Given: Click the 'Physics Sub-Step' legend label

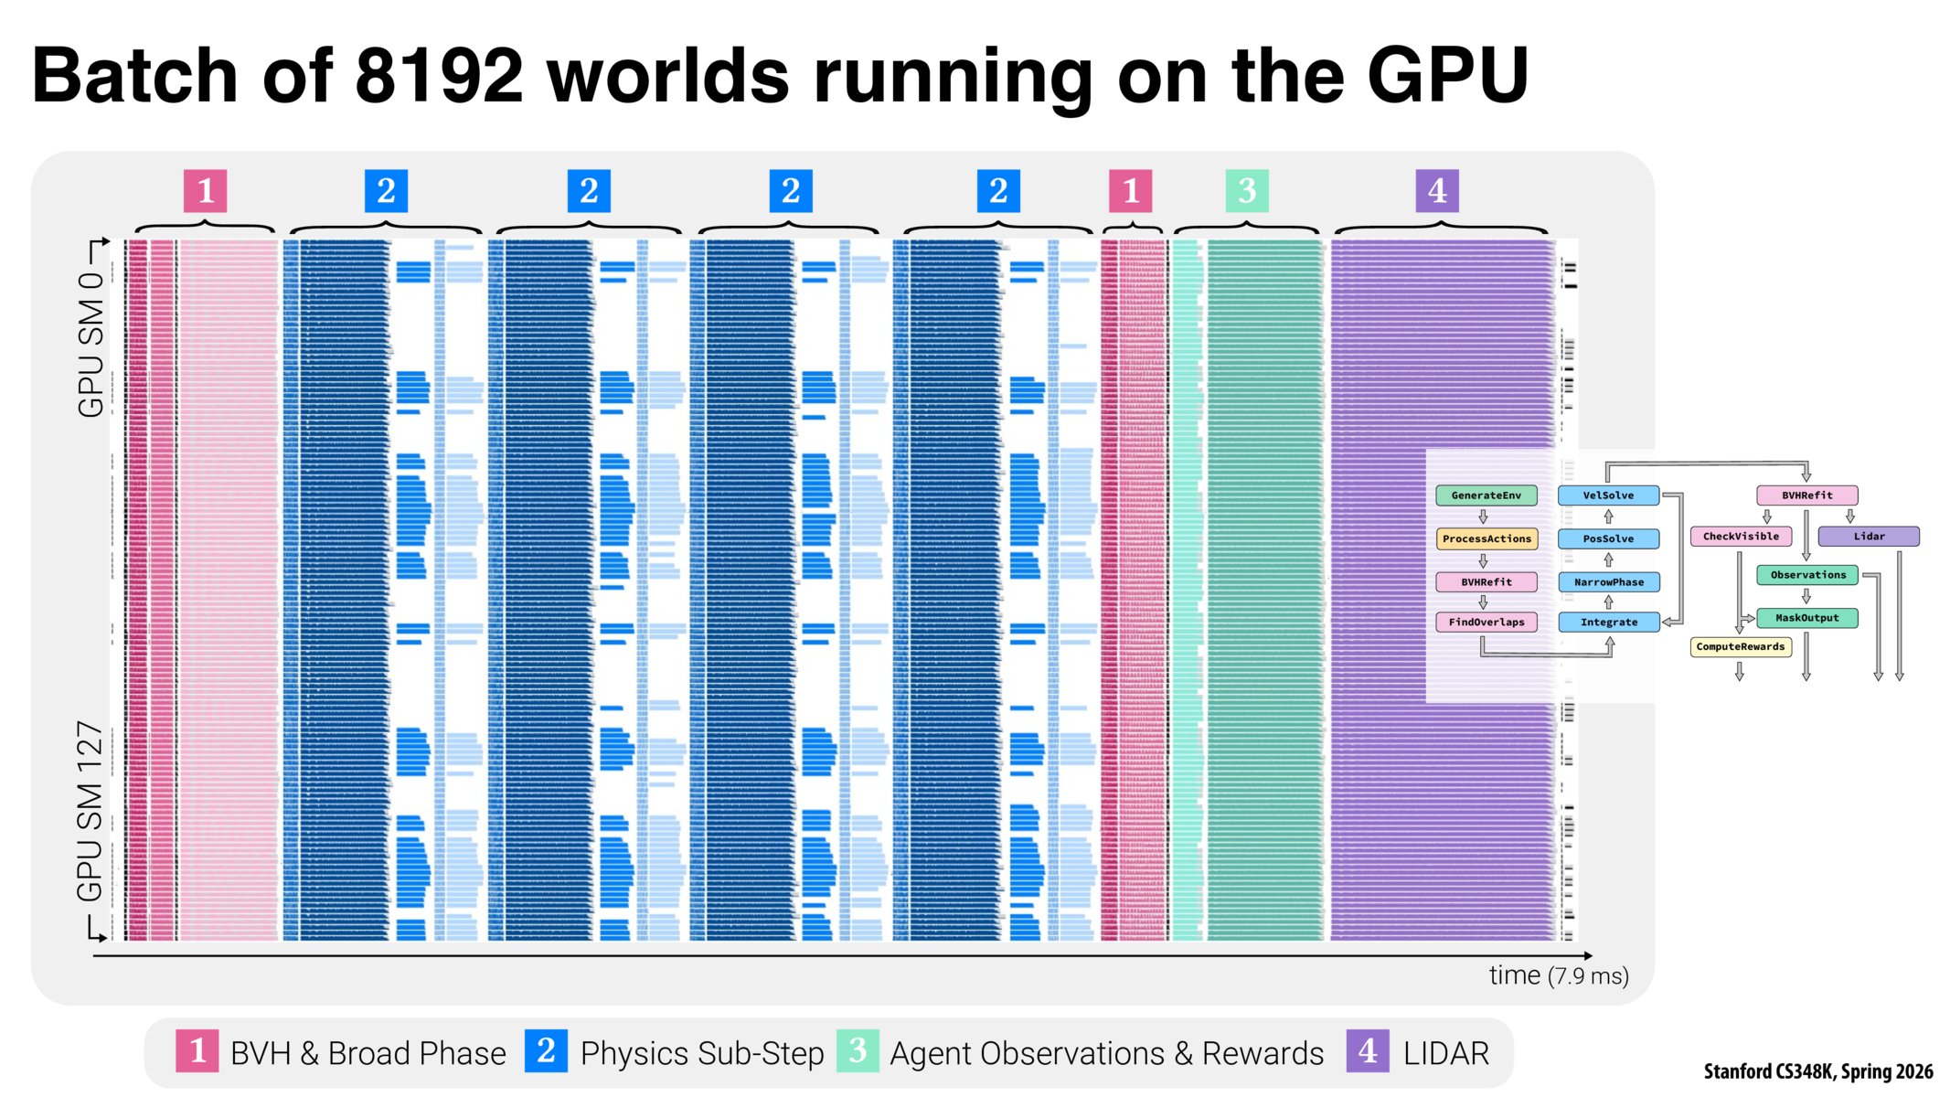Looking at the screenshot, I should coord(702,1053).
